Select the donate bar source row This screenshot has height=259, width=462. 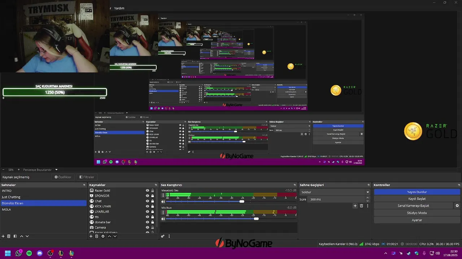coord(123,222)
